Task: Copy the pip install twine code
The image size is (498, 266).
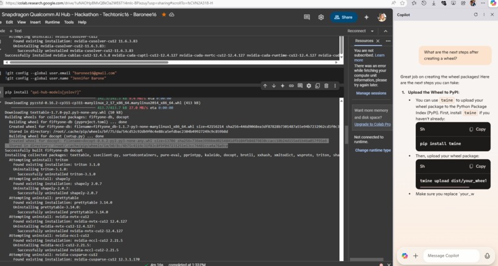Action: pos(478,129)
